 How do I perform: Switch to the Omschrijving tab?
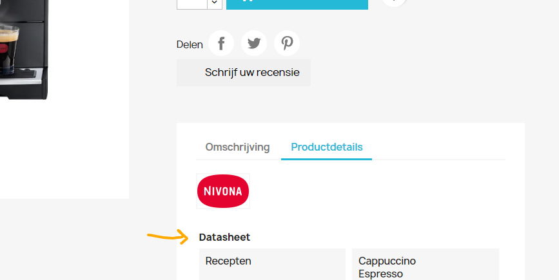point(237,147)
